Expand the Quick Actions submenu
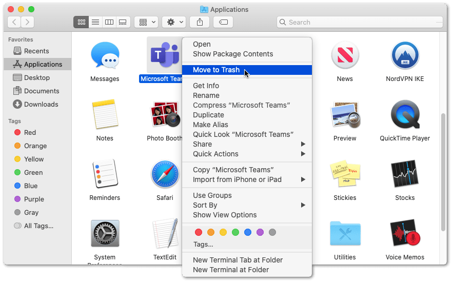Screen dimensions: 453x284 coord(247,154)
